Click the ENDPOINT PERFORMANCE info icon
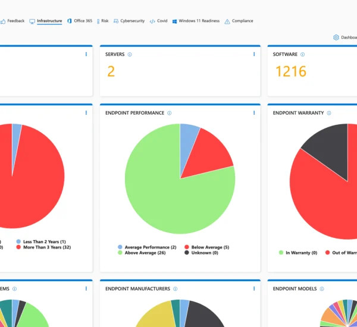 [169, 113]
